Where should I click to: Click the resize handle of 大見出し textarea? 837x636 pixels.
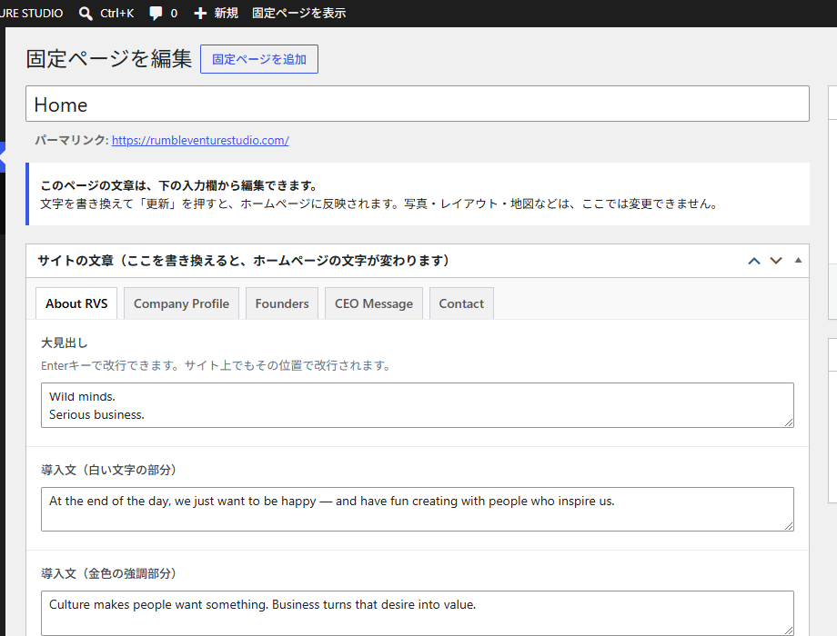click(789, 422)
